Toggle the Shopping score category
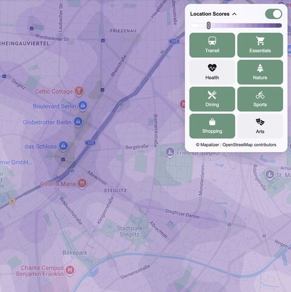The height and width of the screenshot is (292, 291). [x=212, y=126]
